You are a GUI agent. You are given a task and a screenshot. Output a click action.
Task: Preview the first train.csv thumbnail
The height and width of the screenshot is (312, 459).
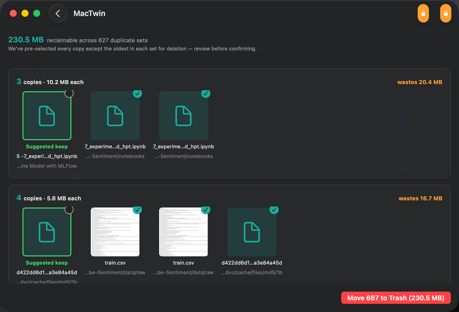115,232
